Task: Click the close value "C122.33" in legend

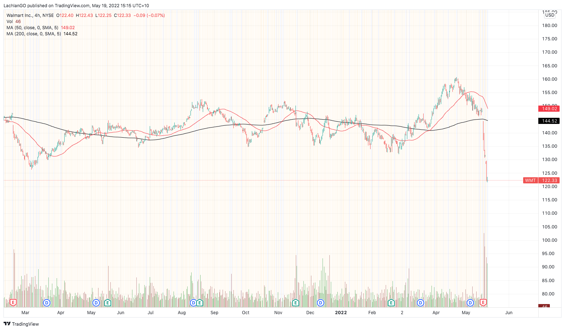Action: pos(122,15)
